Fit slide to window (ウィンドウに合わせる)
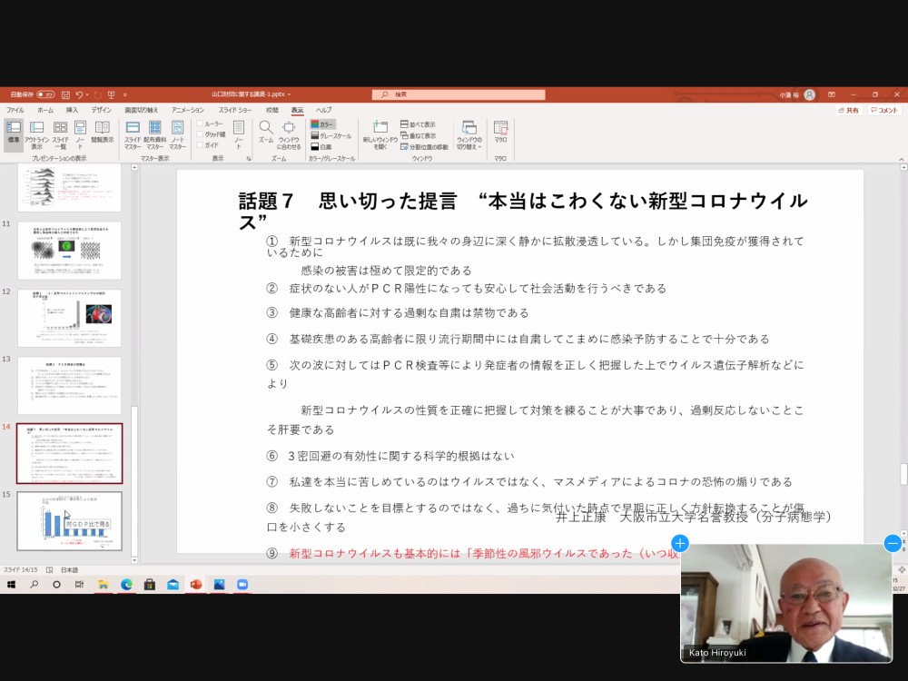This screenshot has height=681, width=908. pos(289,134)
